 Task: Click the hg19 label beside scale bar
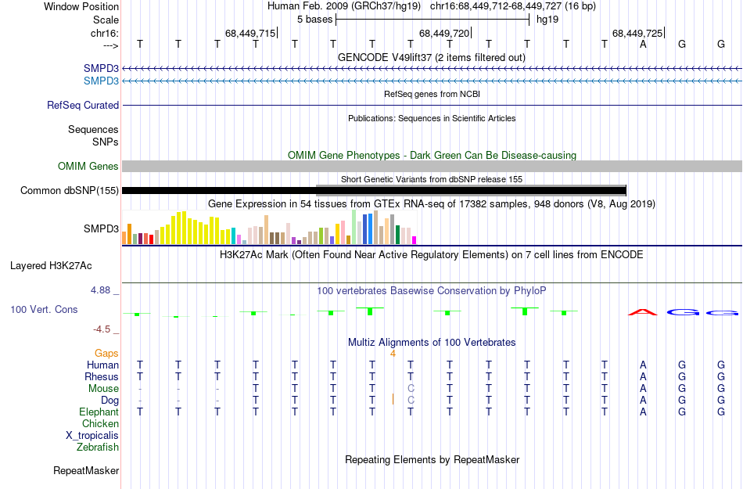pos(547,20)
